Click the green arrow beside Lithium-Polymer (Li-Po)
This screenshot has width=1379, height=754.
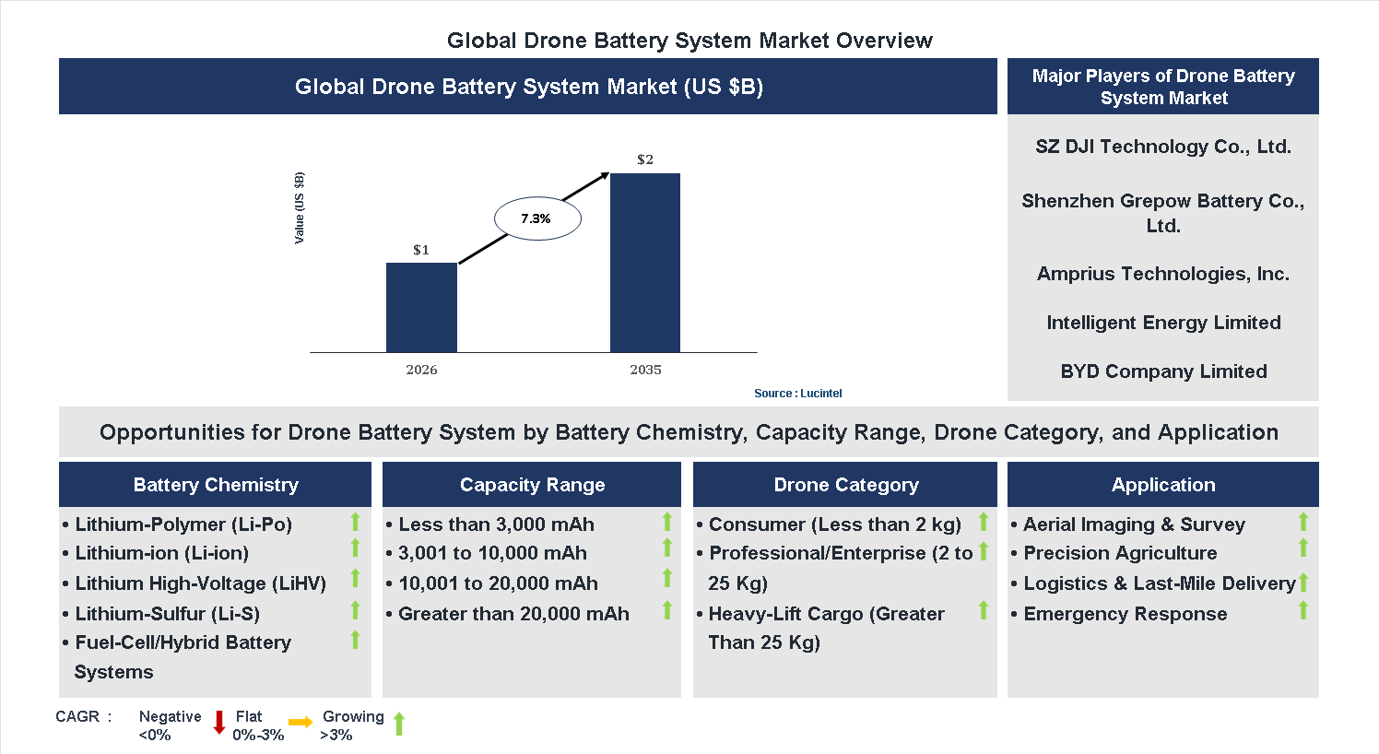354,523
